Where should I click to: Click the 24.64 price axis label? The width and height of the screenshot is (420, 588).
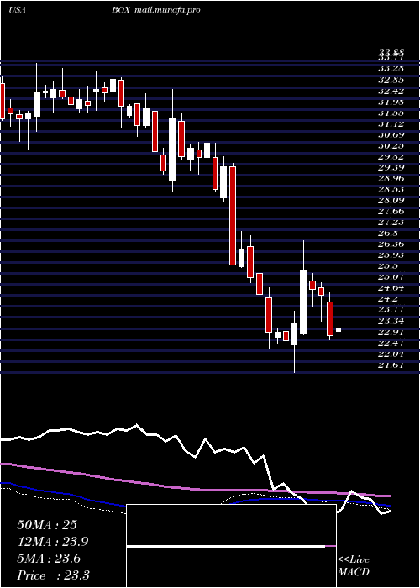(x=391, y=288)
